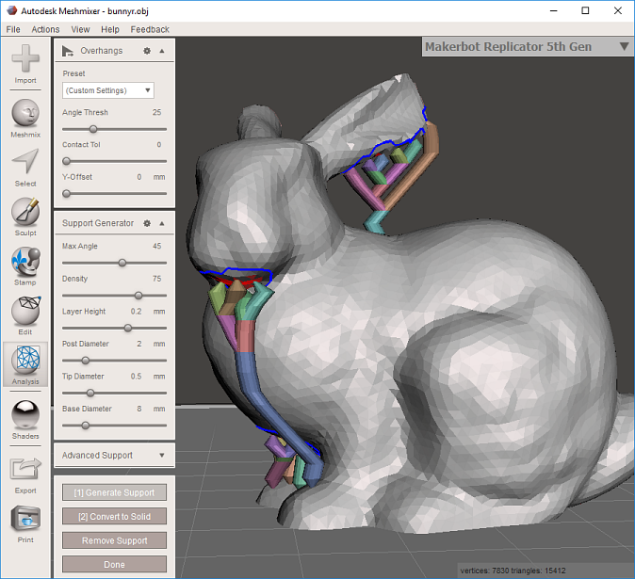
Task: Open Support Generator settings gear
Action: coord(147,223)
